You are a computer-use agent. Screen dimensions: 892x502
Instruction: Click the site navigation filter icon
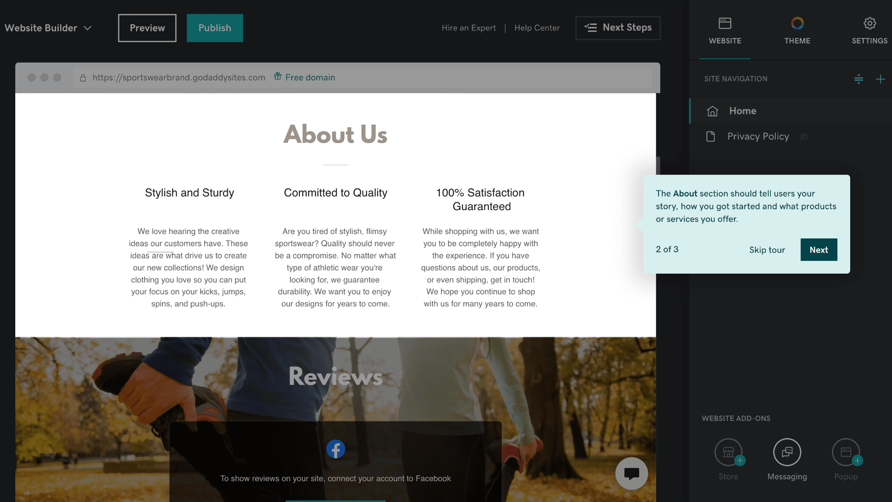[x=858, y=78]
